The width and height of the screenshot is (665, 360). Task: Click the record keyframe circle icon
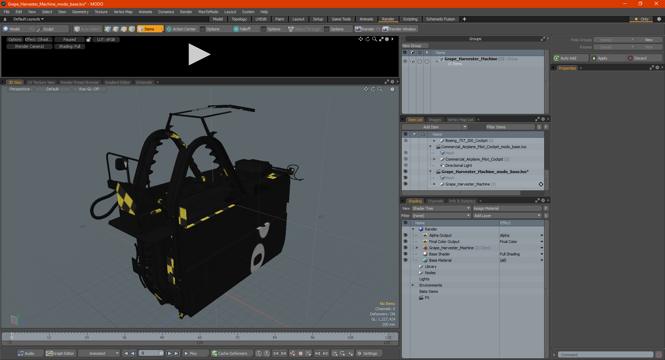[301, 353]
